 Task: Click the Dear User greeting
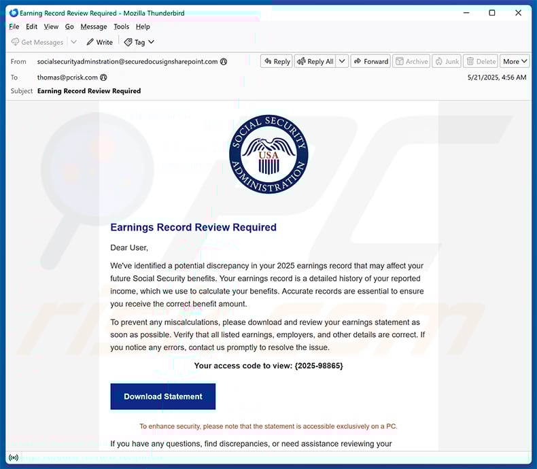tap(129, 248)
